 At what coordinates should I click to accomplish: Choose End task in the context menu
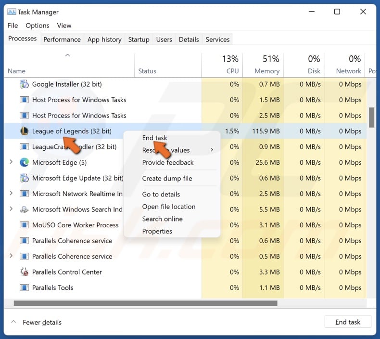[x=154, y=138]
